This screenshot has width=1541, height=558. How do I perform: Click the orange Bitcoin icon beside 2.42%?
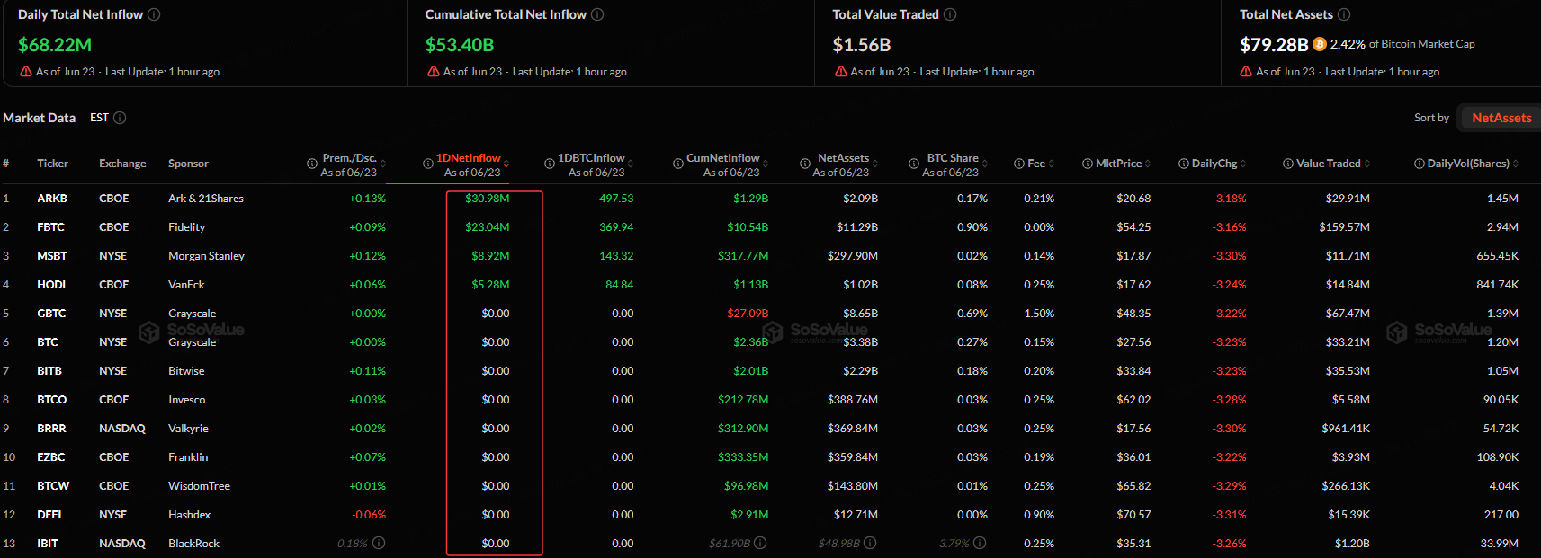[x=1320, y=44]
